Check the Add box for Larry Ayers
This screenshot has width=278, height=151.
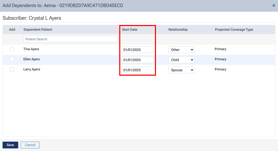12,69
